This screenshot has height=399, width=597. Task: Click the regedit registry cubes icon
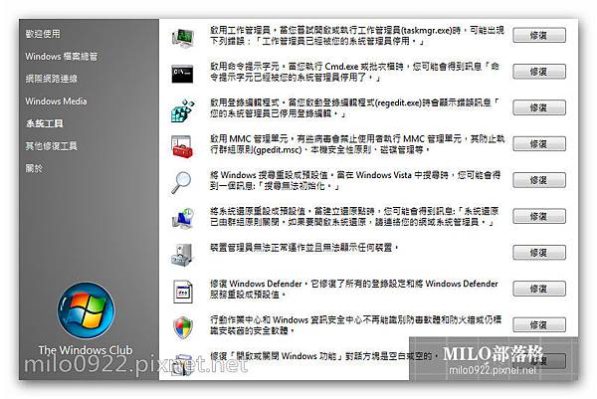tap(183, 110)
